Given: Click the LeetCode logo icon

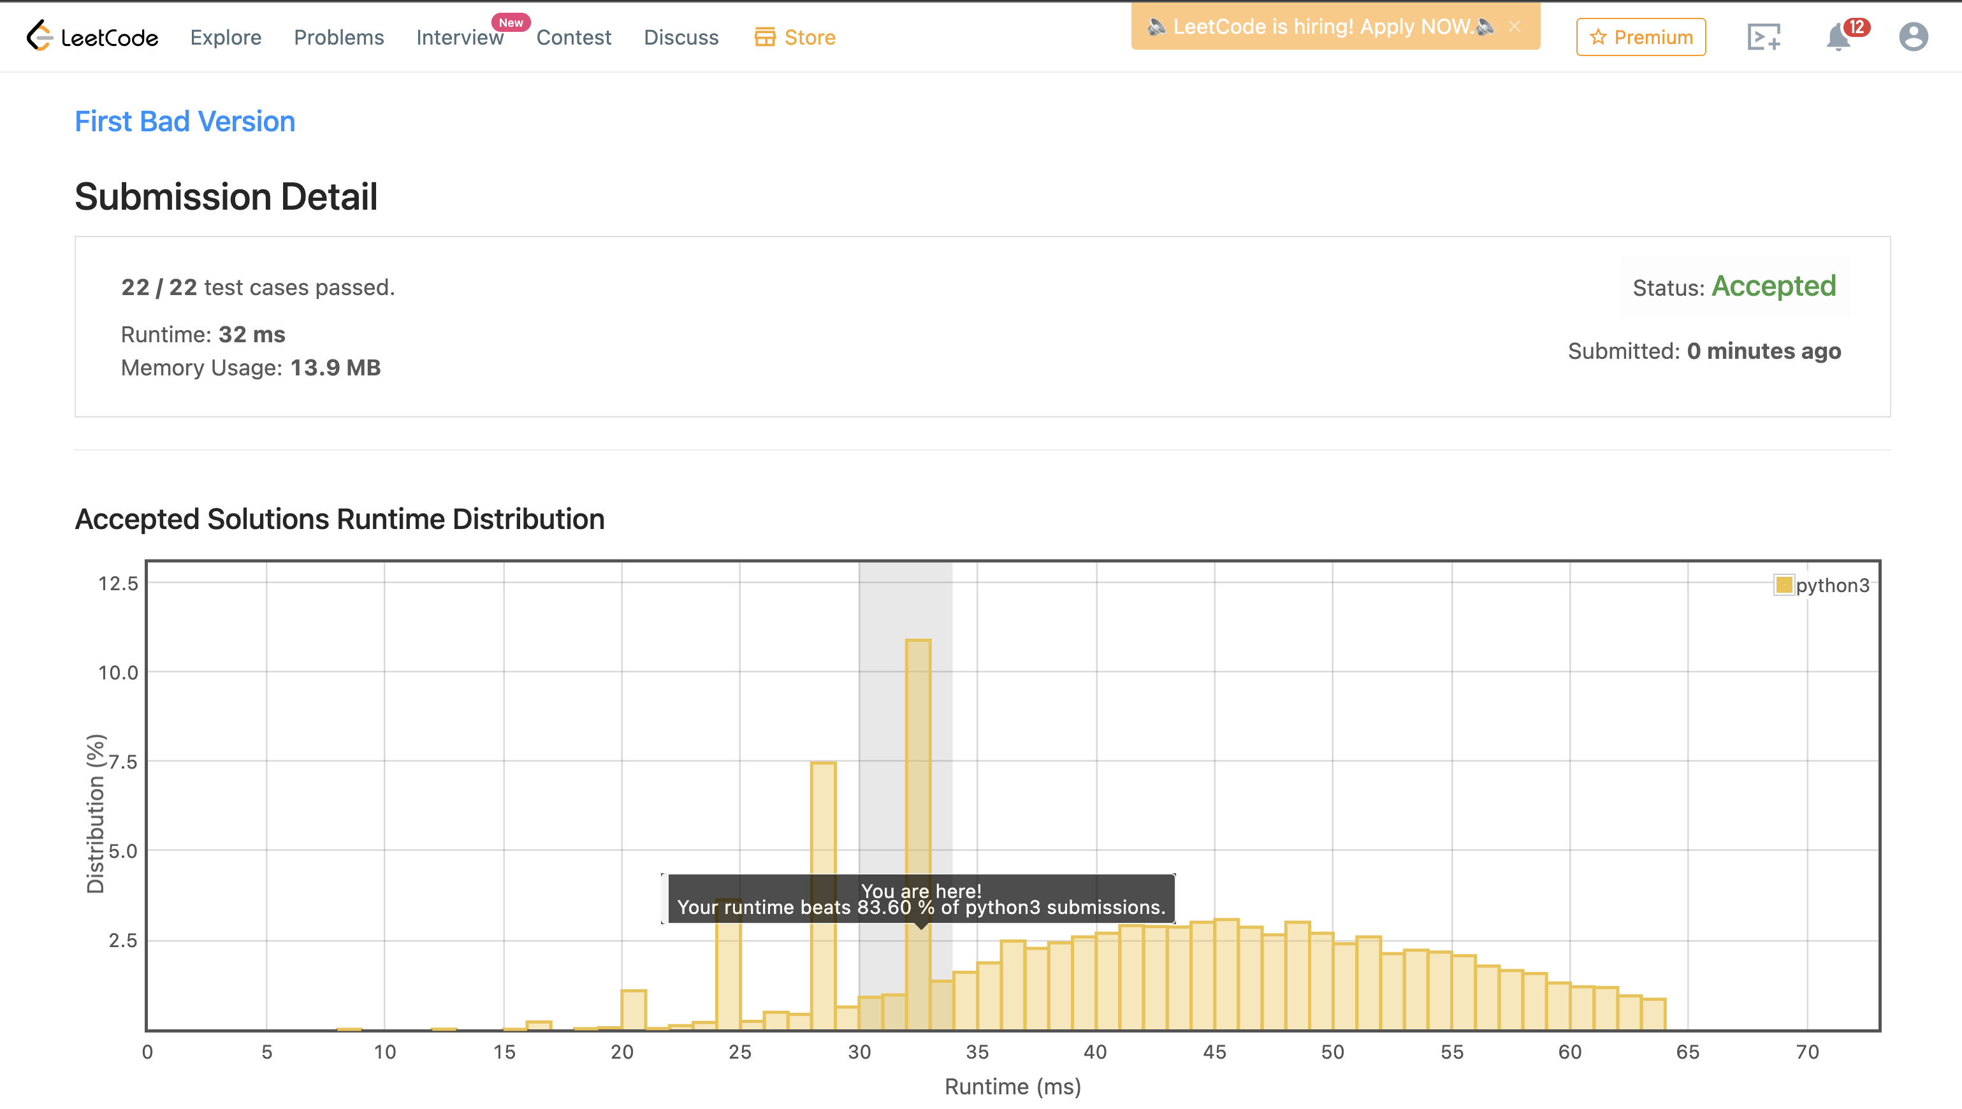Looking at the screenshot, I should click(40, 36).
